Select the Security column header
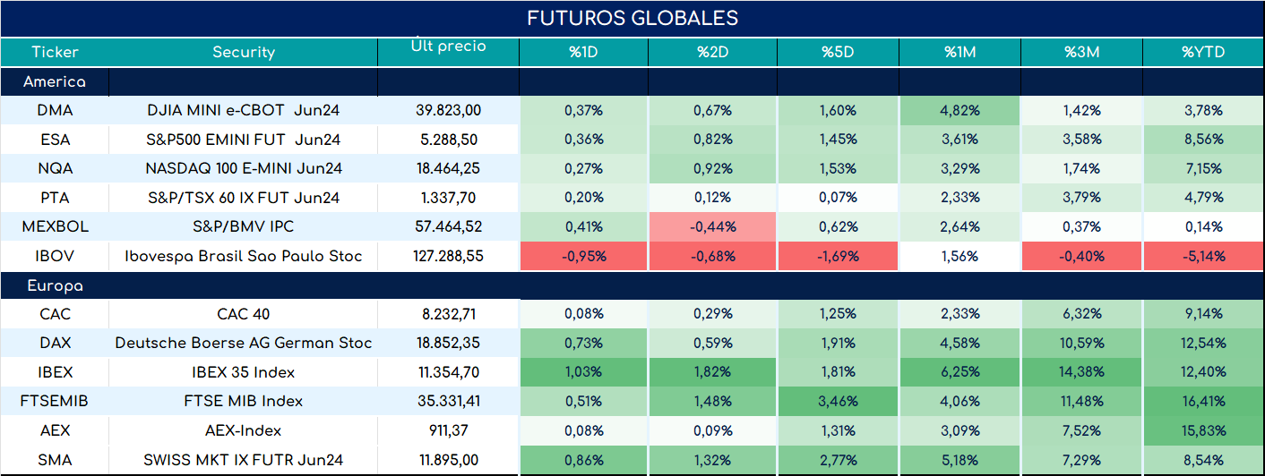The image size is (1265, 476). (243, 52)
